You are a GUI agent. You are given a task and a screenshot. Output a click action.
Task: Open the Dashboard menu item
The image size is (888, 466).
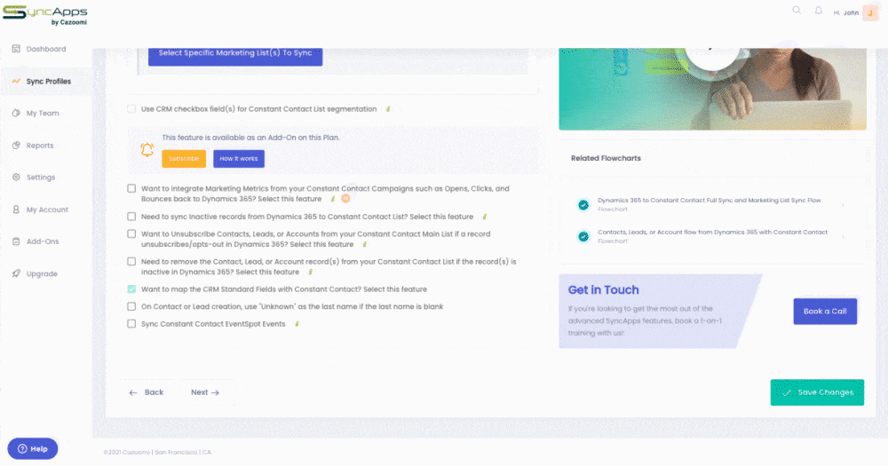tap(46, 49)
